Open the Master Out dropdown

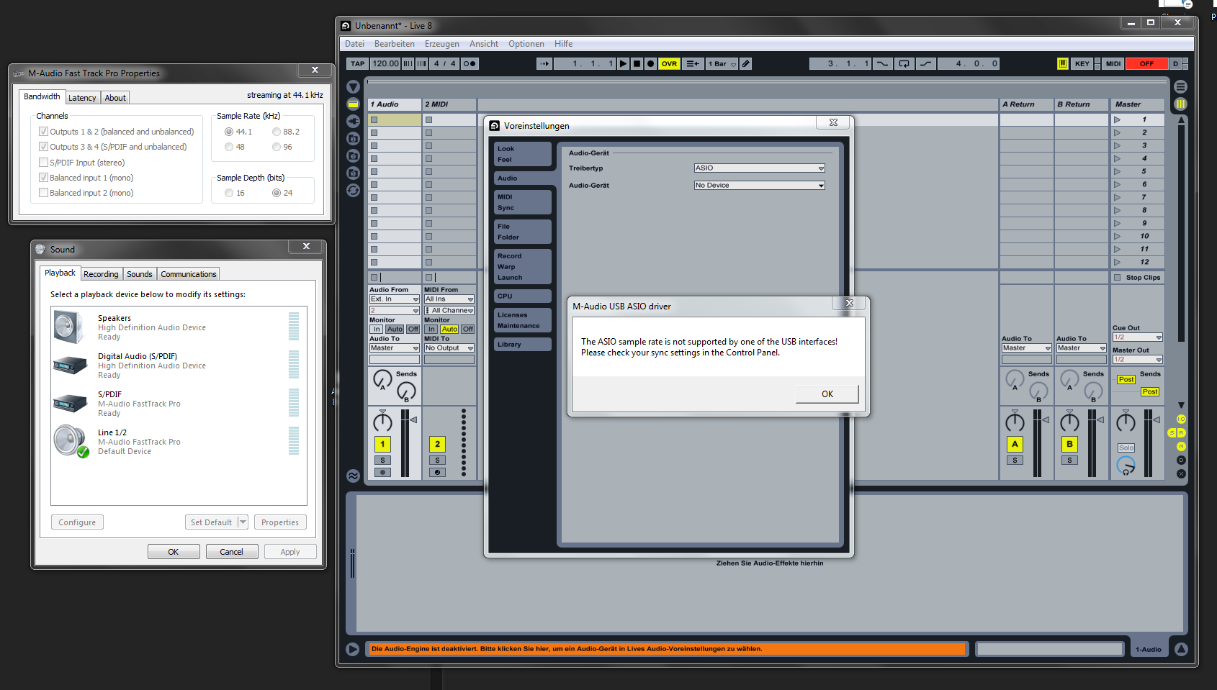tap(1138, 360)
